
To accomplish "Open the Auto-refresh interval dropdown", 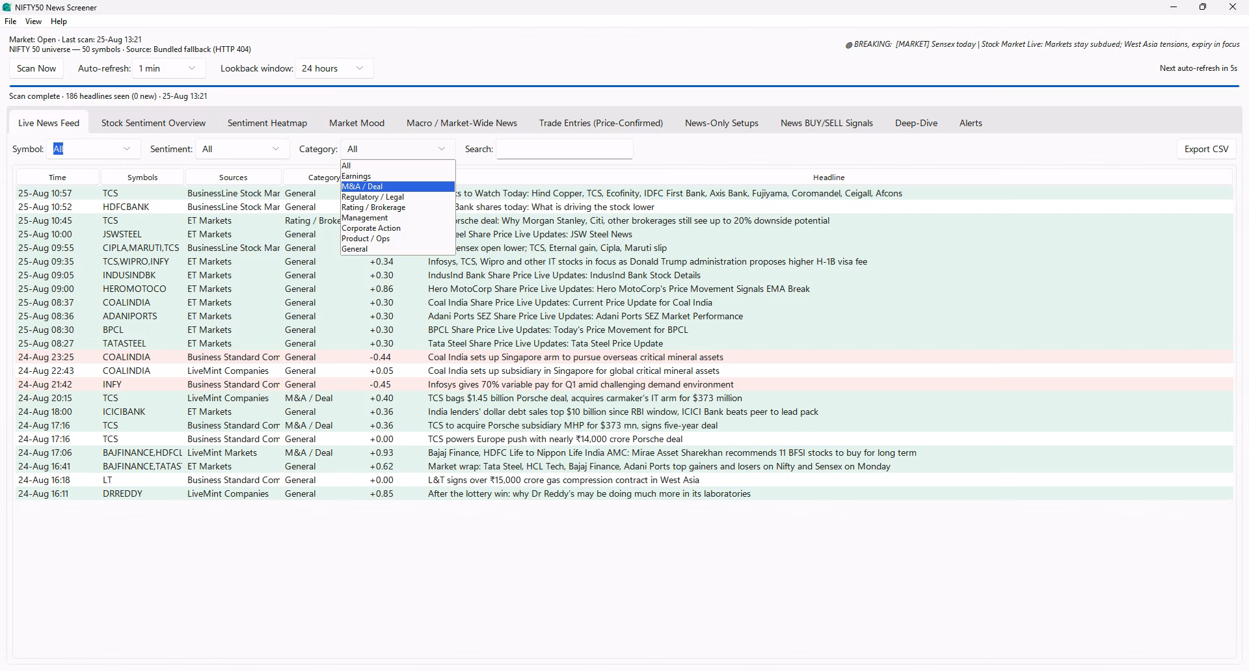I will click(168, 68).
